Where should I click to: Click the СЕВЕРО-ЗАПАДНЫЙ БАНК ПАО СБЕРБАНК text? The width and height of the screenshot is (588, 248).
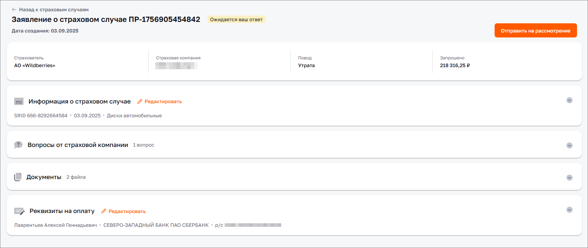156,225
